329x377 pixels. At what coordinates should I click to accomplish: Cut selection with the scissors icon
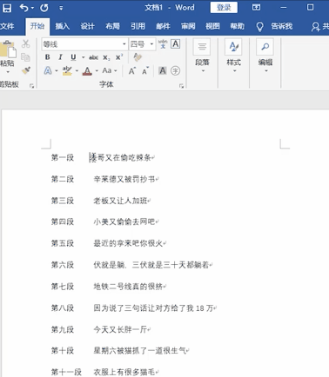tap(26, 44)
